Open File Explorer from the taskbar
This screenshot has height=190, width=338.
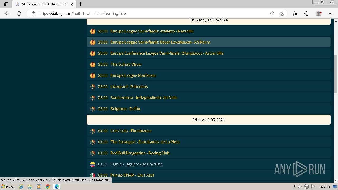coord(30,187)
